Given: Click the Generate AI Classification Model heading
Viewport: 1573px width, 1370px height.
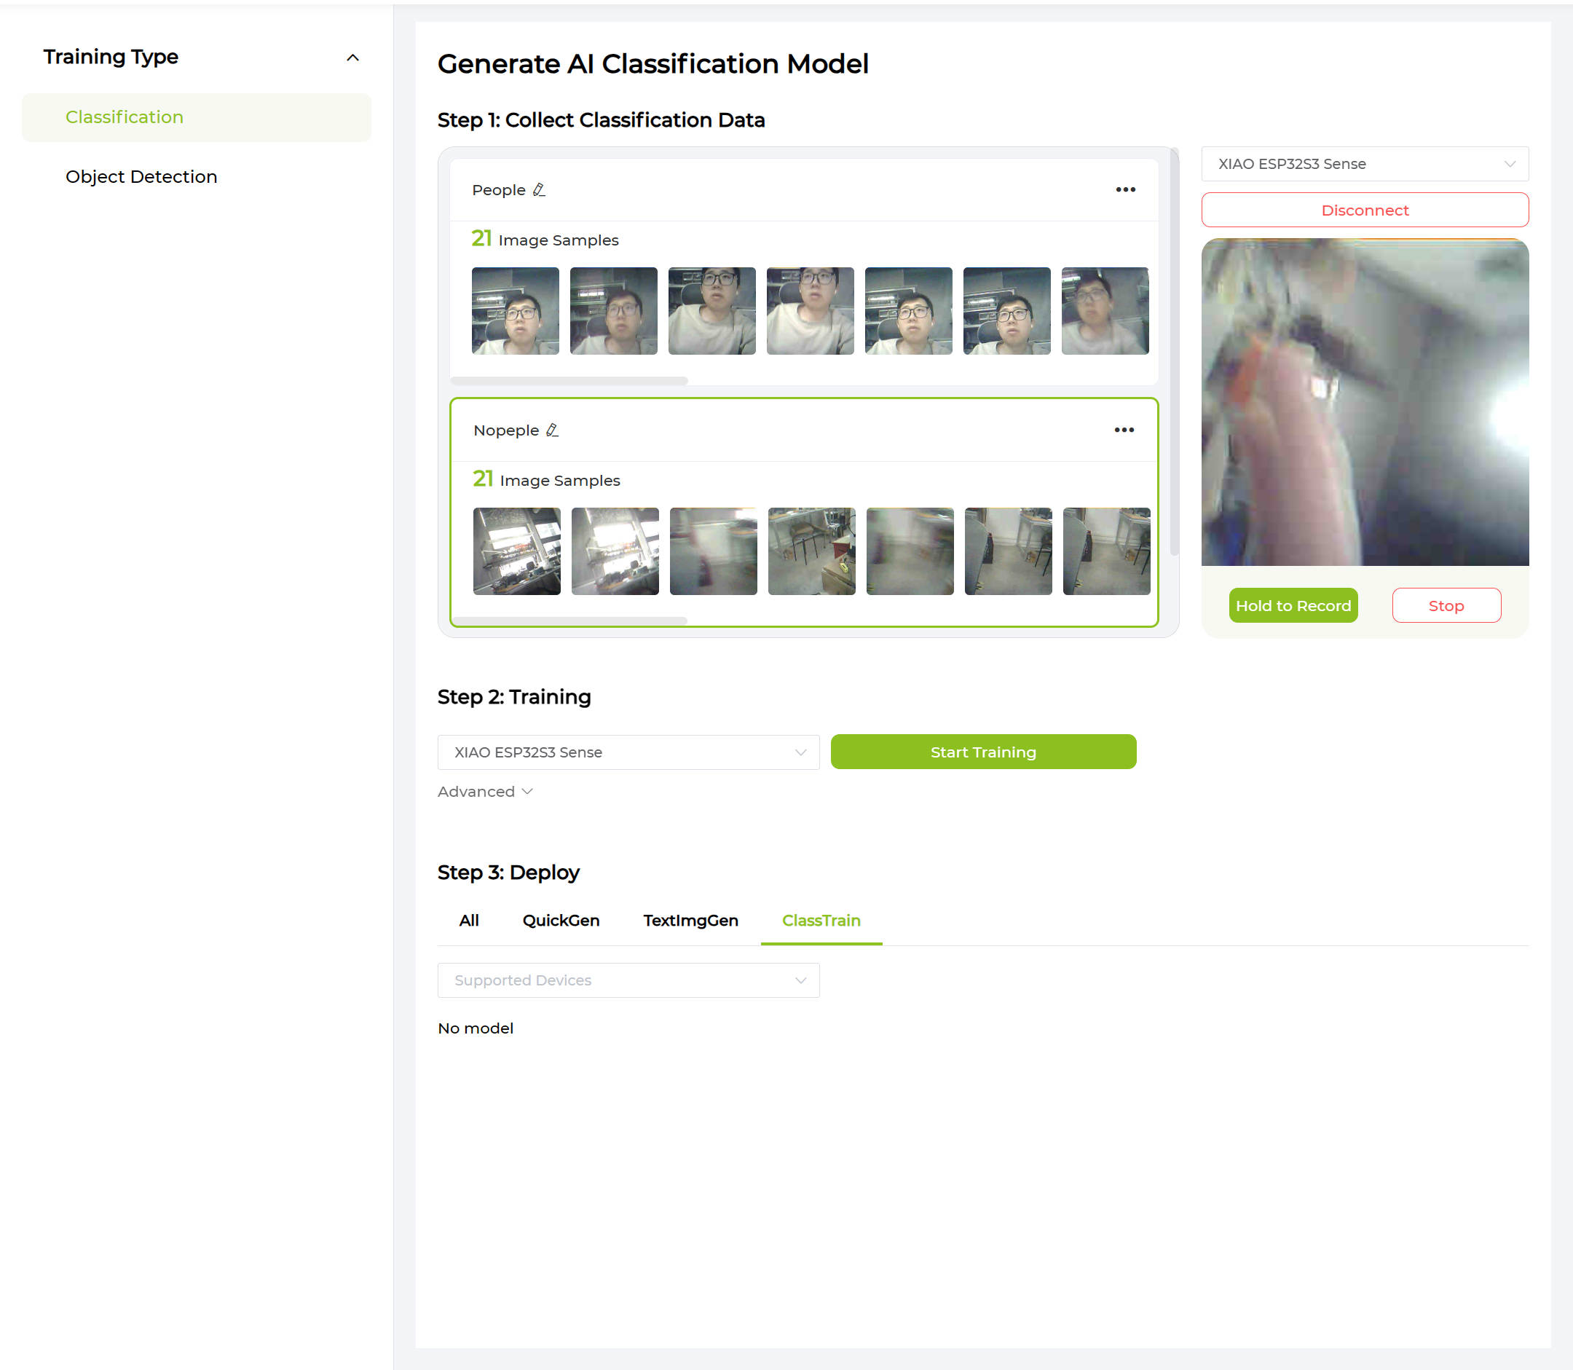Looking at the screenshot, I should (653, 64).
